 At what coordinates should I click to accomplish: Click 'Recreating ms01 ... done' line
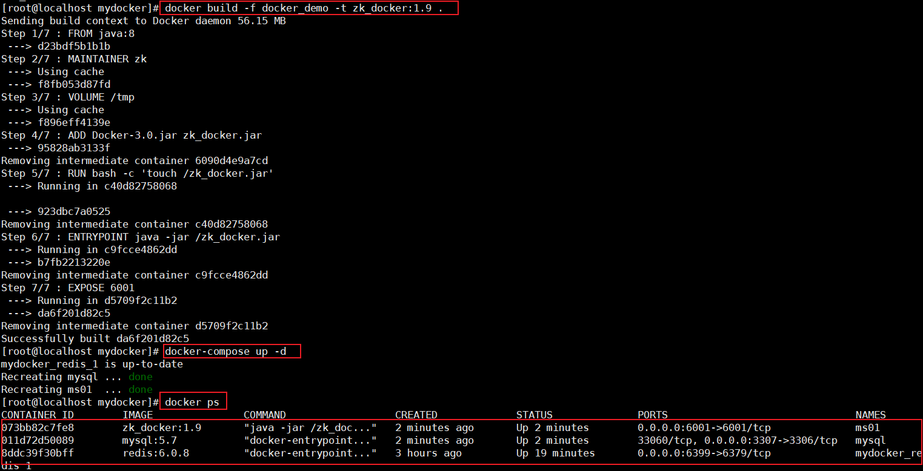77,390
